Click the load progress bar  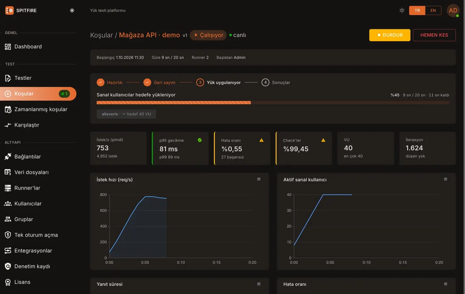pos(273,103)
